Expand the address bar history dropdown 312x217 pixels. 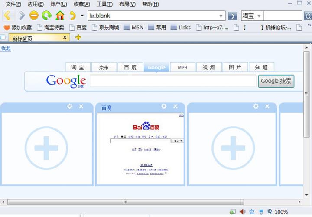(x=221, y=16)
